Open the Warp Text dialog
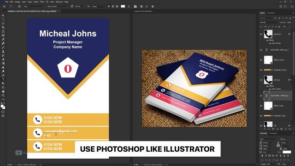Screen dimensions: 295x166 coord(129,6)
